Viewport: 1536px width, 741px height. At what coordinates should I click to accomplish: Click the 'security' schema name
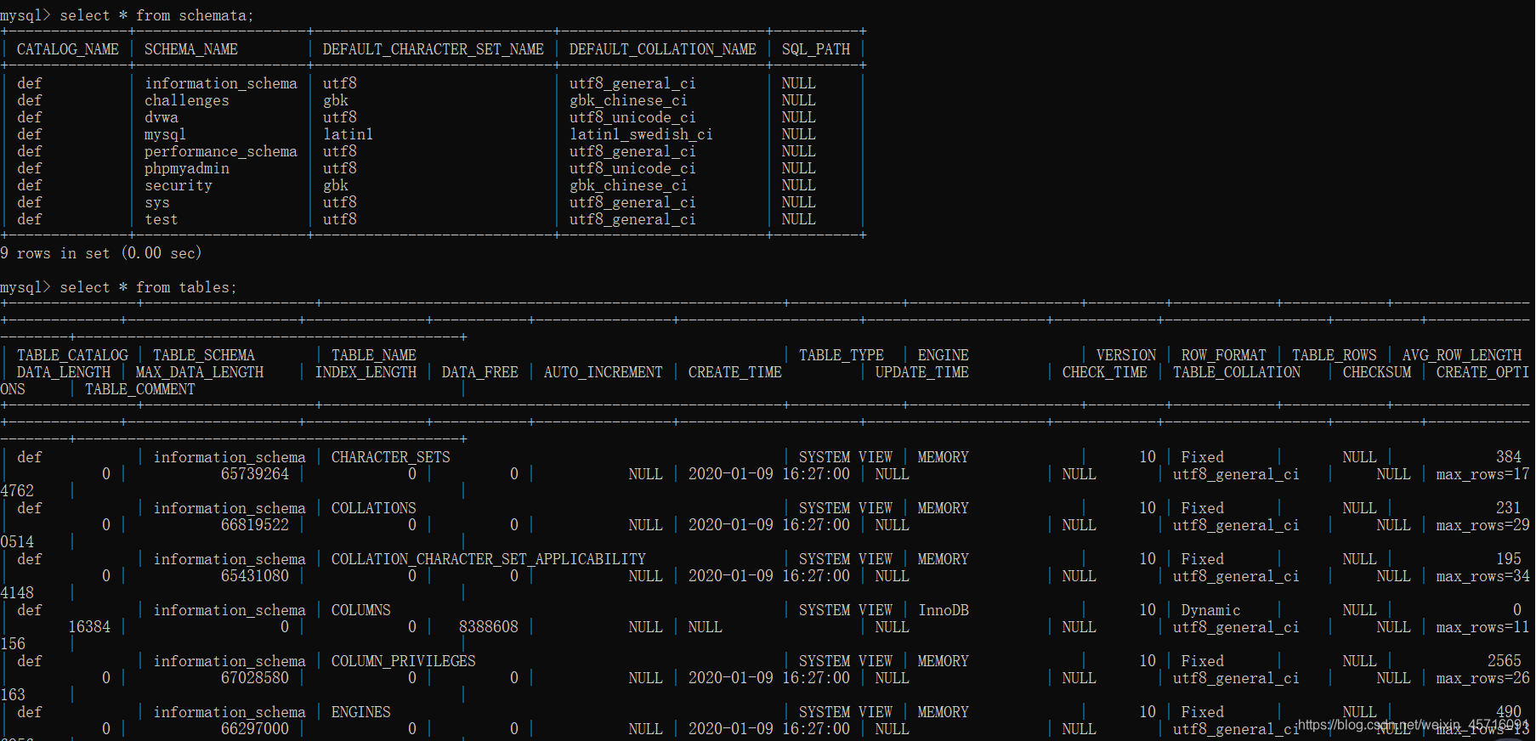click(x=179, y=185)
